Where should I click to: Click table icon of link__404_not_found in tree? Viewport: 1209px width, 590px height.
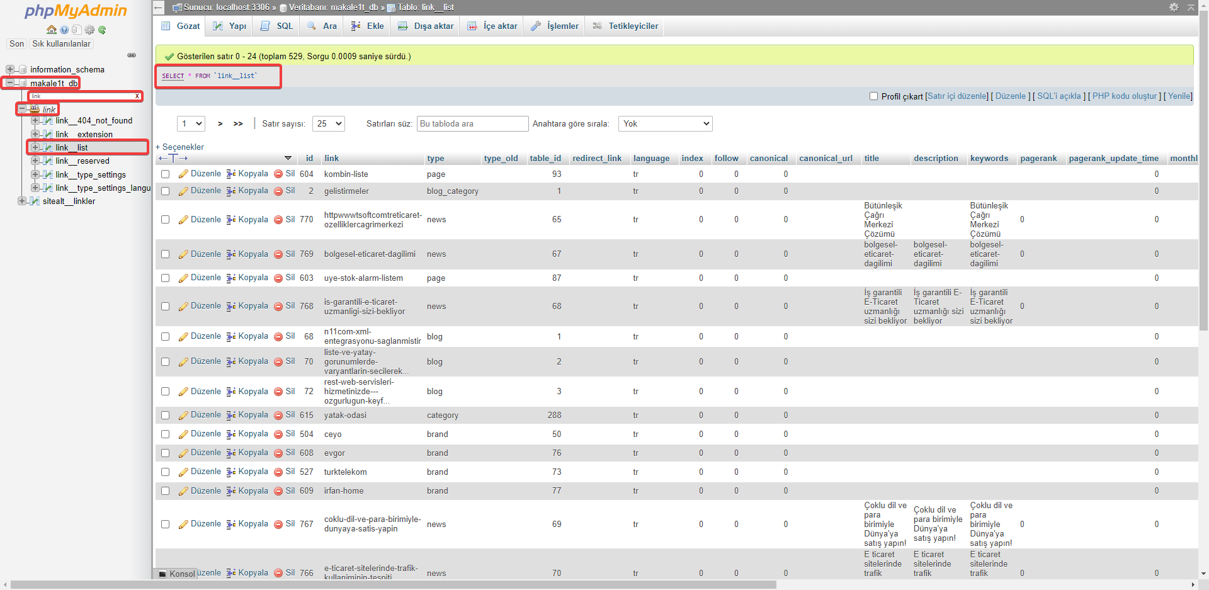48,120
